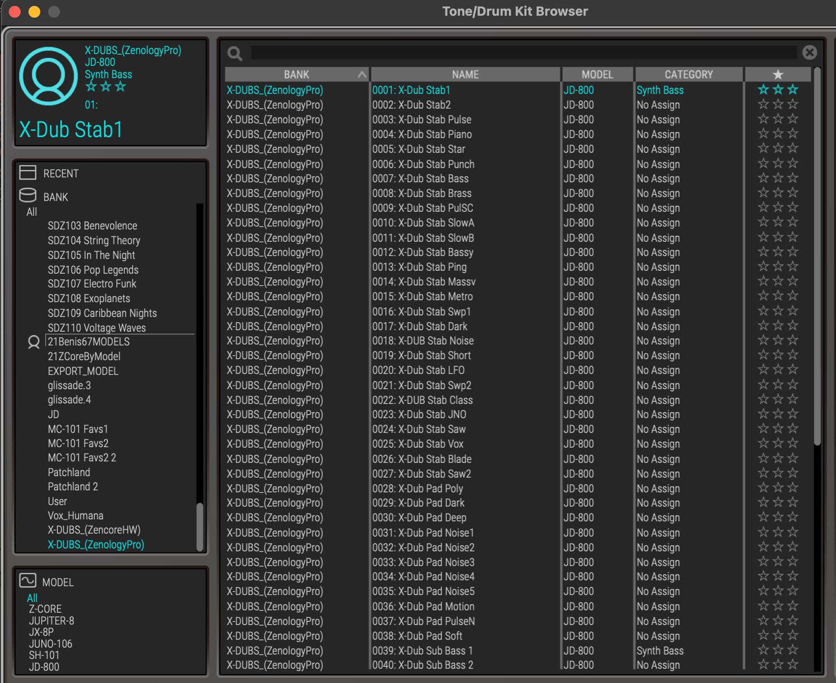Click the MODEL waveform icon

[x=28, y=580]
